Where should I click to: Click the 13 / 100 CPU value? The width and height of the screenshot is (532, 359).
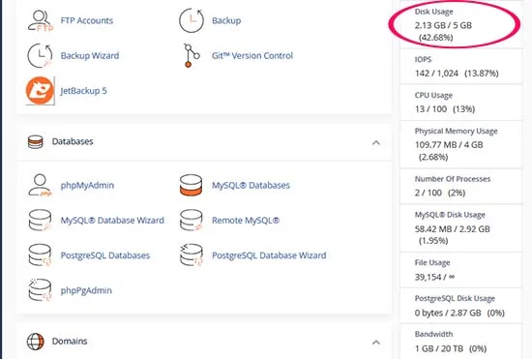pyautogui.click(x=430, y=109)
